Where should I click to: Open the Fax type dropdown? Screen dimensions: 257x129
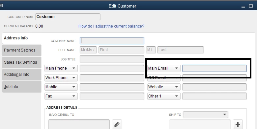(x=61, y=96)
